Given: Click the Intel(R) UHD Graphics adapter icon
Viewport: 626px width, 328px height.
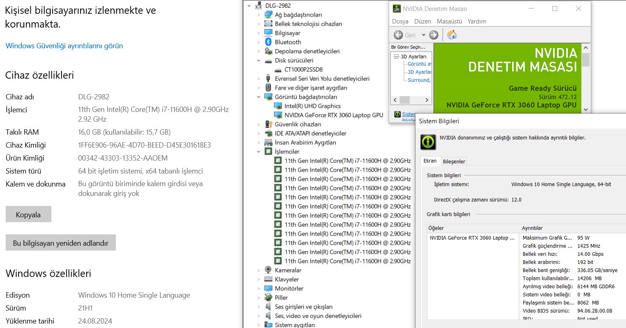Looking at the screenshot, I should coord(278,106).
